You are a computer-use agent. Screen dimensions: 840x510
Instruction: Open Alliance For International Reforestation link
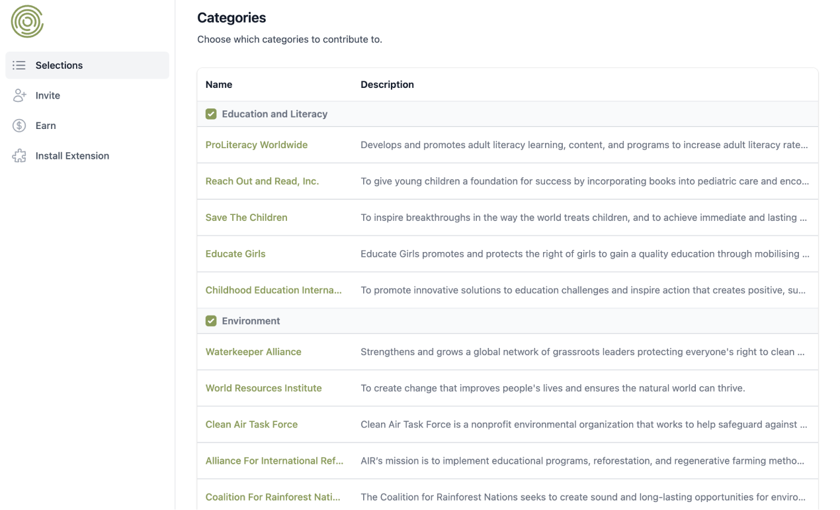click(274, 461)
